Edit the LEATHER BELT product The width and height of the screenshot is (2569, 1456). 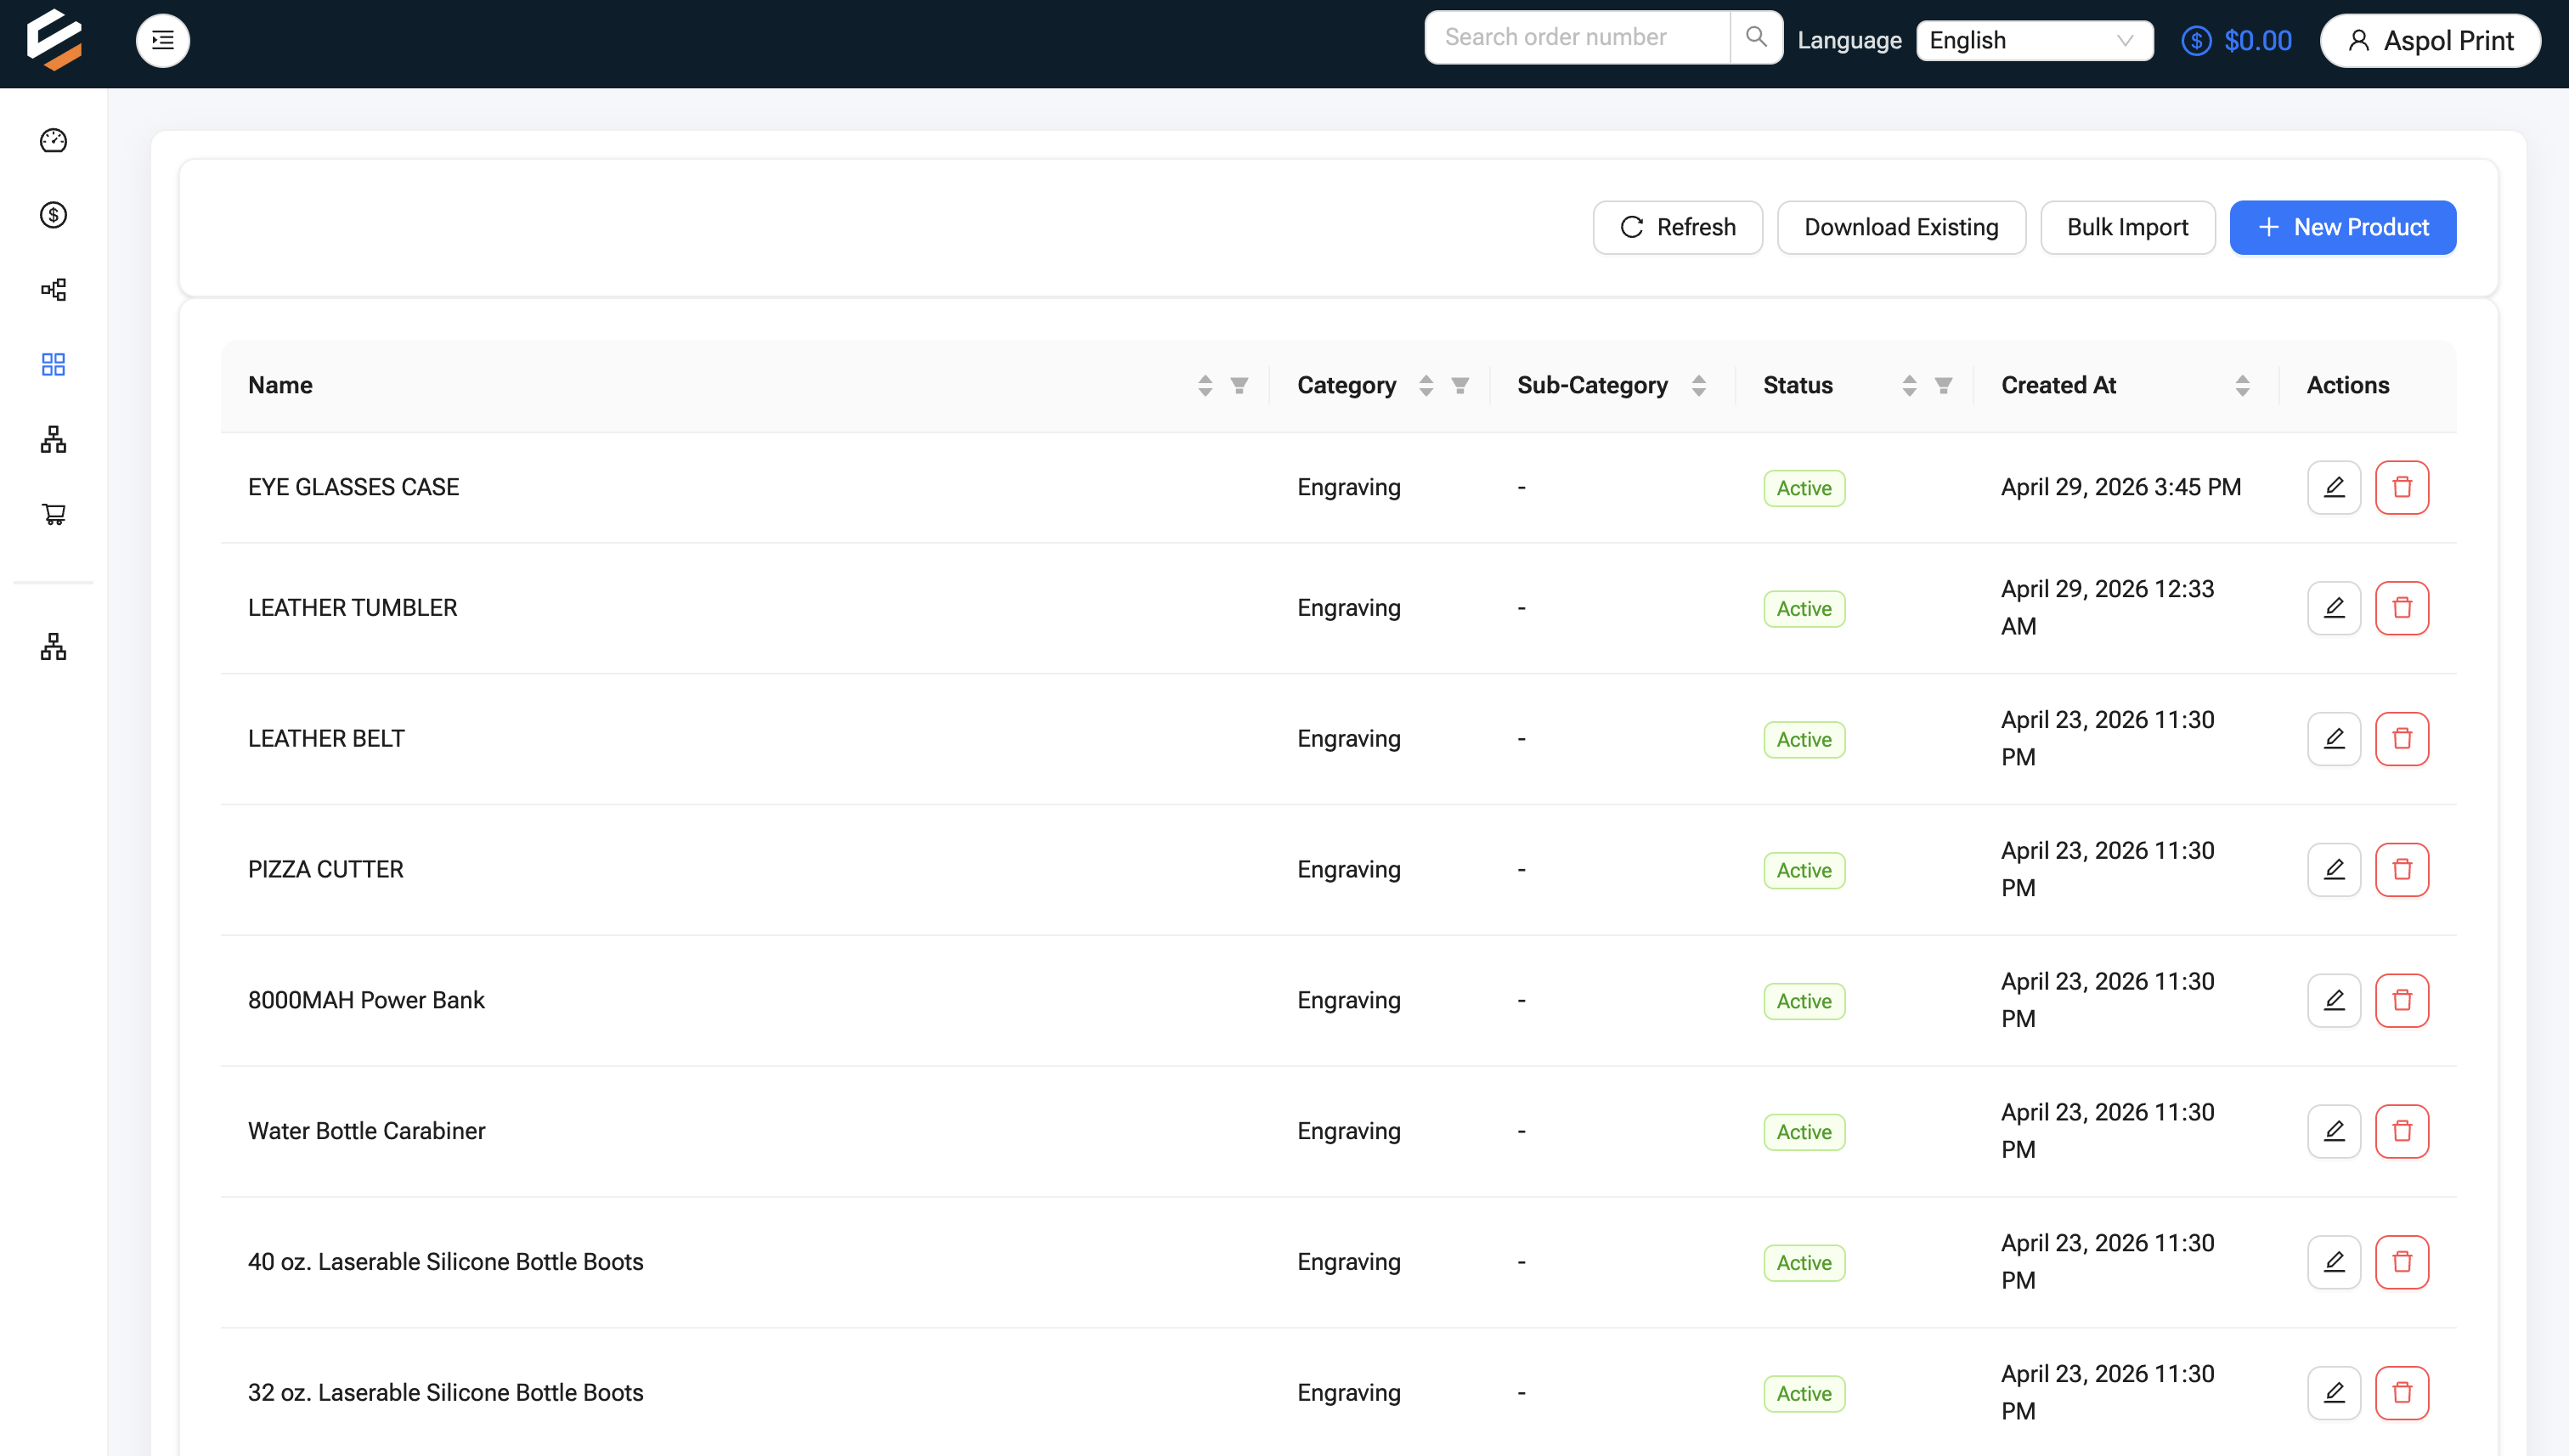coord(2334,739)
